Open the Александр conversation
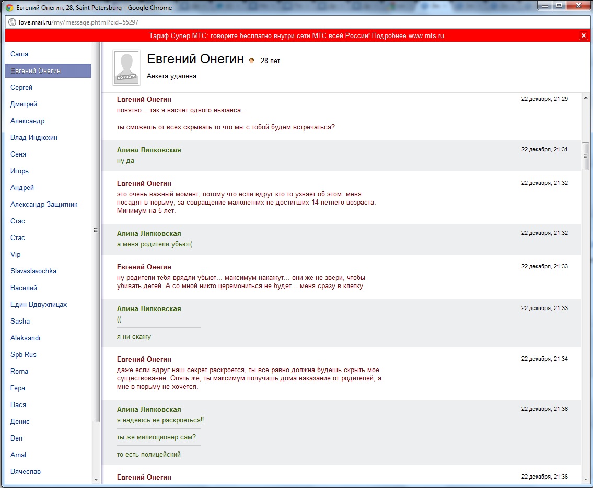This screenshot has height=488, width=593. (28, 121)
